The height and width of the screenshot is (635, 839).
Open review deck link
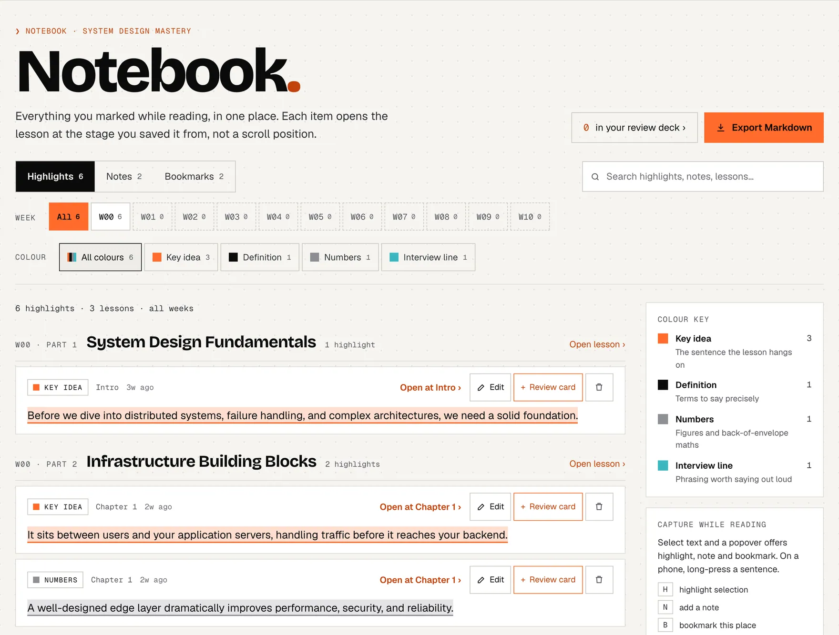click(x=634, y=128)
